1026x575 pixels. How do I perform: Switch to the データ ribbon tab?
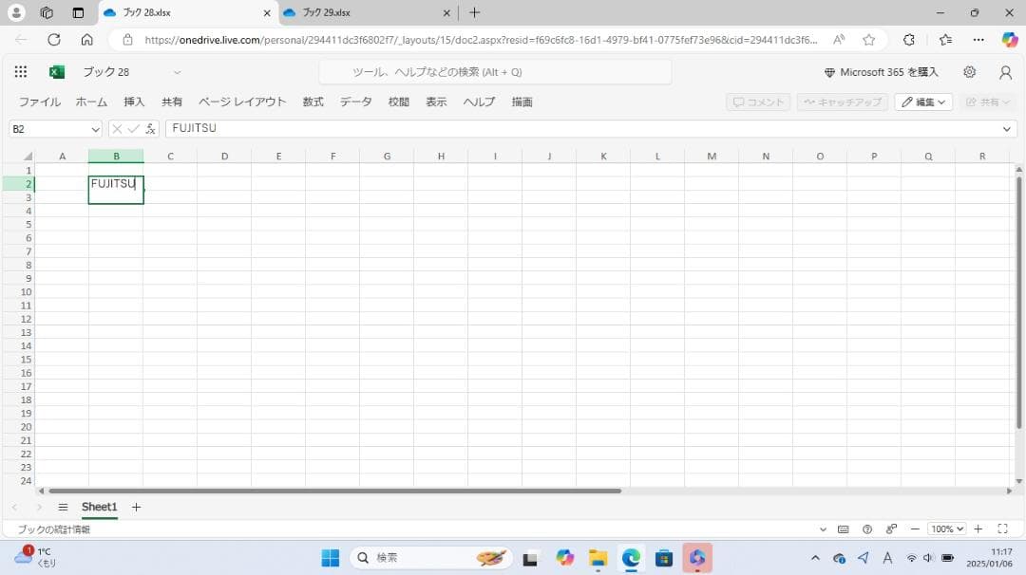point(355,102)
